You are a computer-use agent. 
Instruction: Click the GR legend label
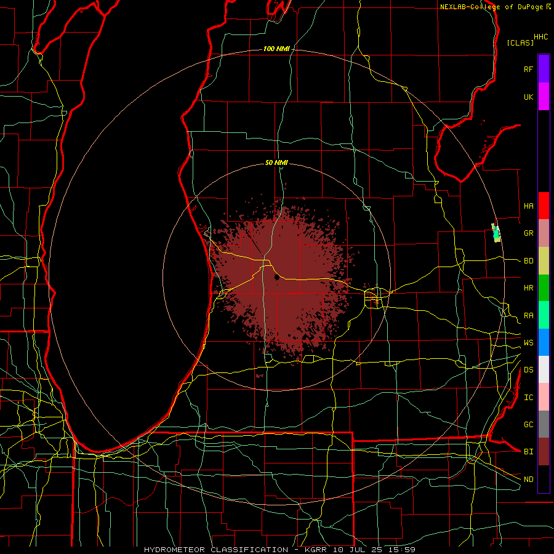[528, 233]
